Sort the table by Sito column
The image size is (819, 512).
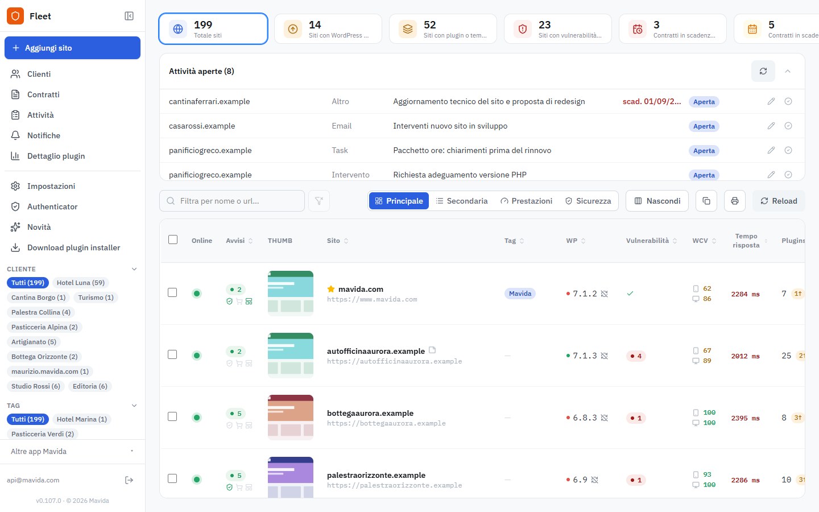(338, 241)
